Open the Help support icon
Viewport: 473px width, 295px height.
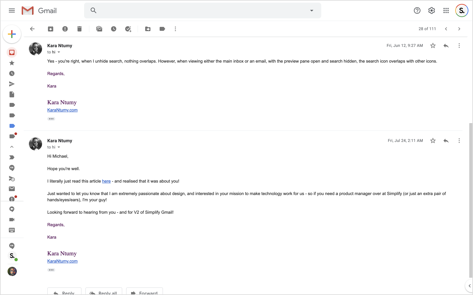417,10
